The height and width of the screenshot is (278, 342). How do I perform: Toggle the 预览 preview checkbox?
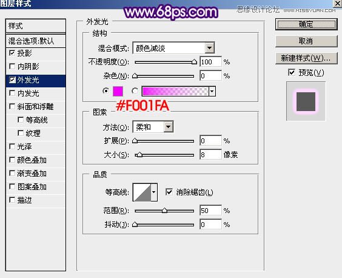(x=292, y=72)
